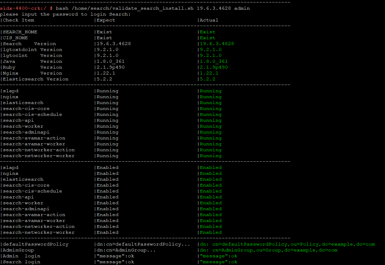Viewport: 385px width, 265px height.
Task: Click green "Running" beside search-avamar-action
Action: click(x=211, y=138)
